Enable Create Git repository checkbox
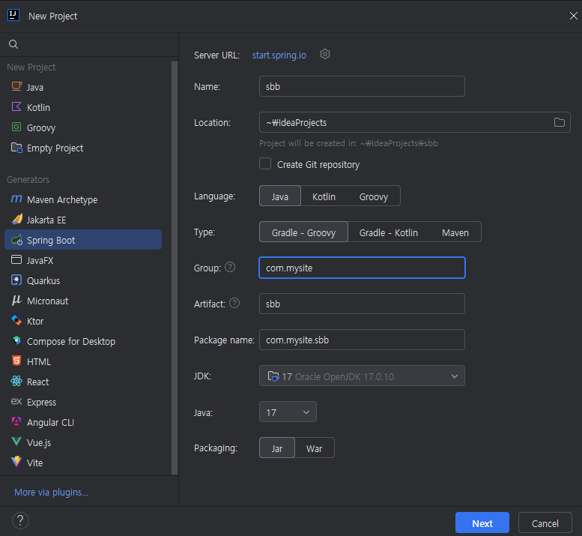The height and width of the screenshot is (536, 582). pos(265,164)
